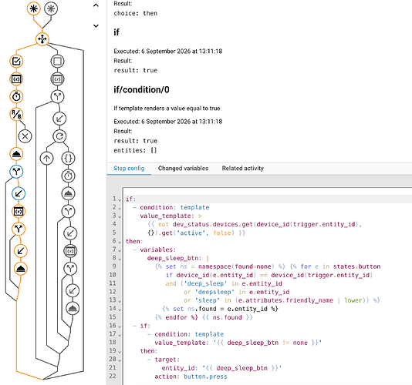This screenshot has height=385, width=412.
Task: Select orange service-call node directly above blue fork
Action: (16, 154)
